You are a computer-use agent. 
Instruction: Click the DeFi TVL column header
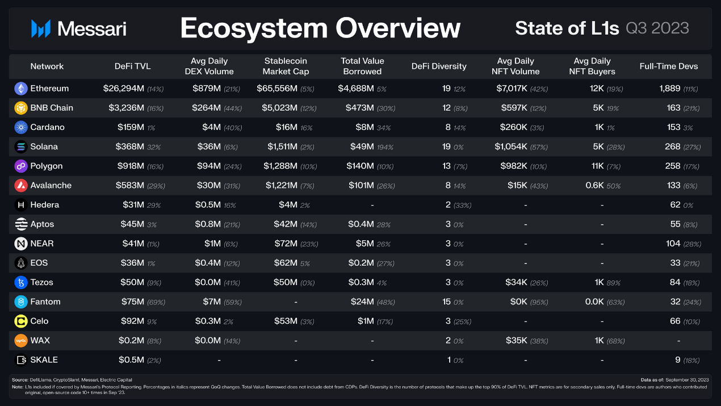tap(132, 66)
